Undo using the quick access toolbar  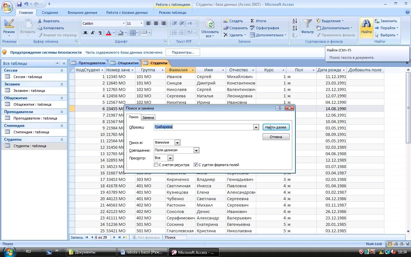pos(26,4)
